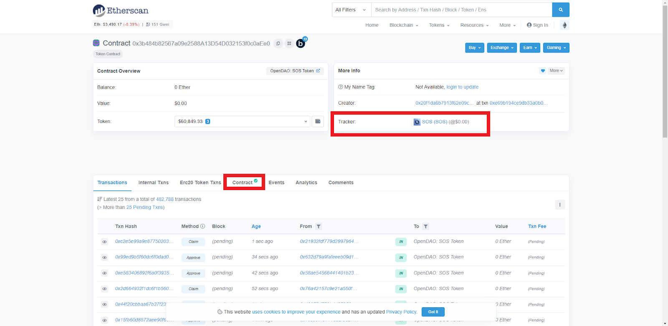Open the Exchange dropdown button
The image size is (668, 326).
pos(502,48)
